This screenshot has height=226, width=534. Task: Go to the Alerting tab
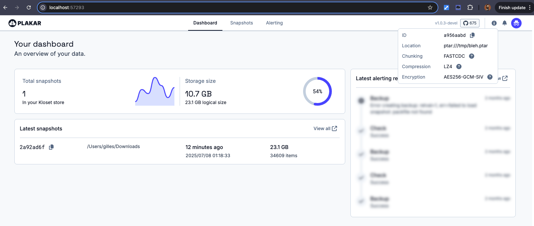tap(274, 23)
